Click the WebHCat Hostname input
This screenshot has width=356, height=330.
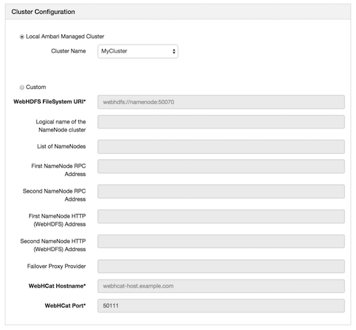click(x=221, y=286)
